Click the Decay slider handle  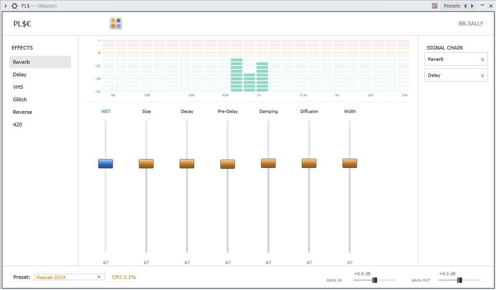tap(187, 163)
